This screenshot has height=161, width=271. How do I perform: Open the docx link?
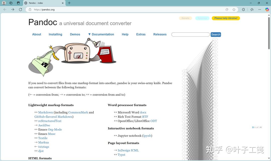pos(143,112)
